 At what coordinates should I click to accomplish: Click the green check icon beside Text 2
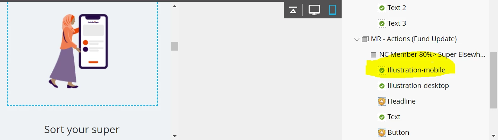pos(382,8)
